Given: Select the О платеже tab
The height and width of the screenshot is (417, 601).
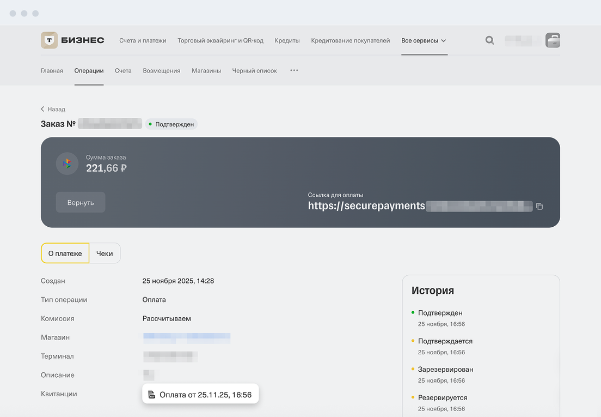Looking at the screenshot, I should (x=65, y=253).
